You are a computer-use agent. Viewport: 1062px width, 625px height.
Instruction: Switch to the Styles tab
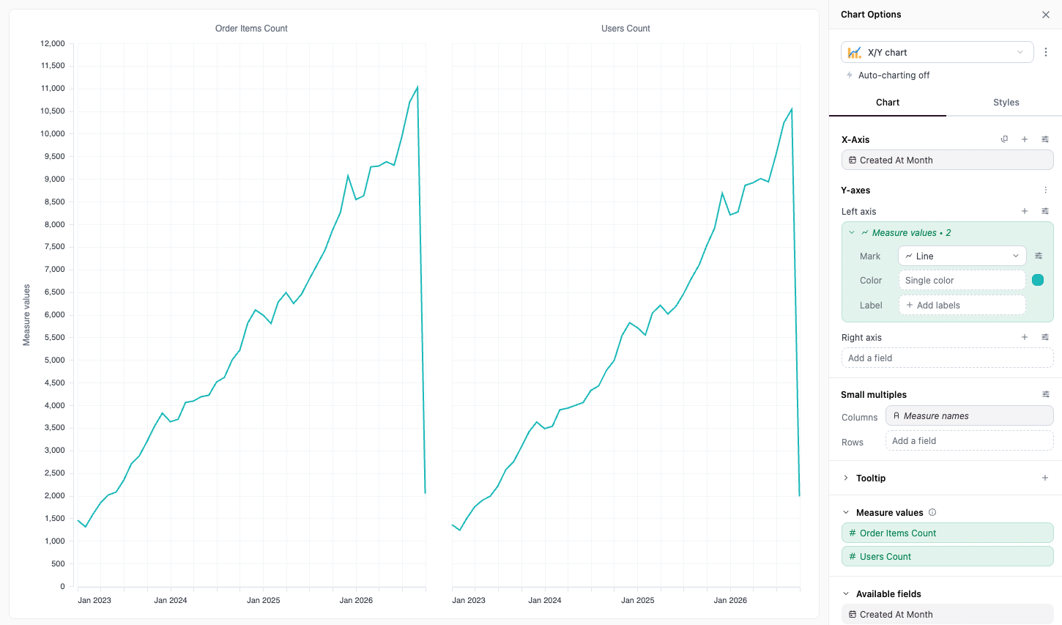click(1006, 103)
